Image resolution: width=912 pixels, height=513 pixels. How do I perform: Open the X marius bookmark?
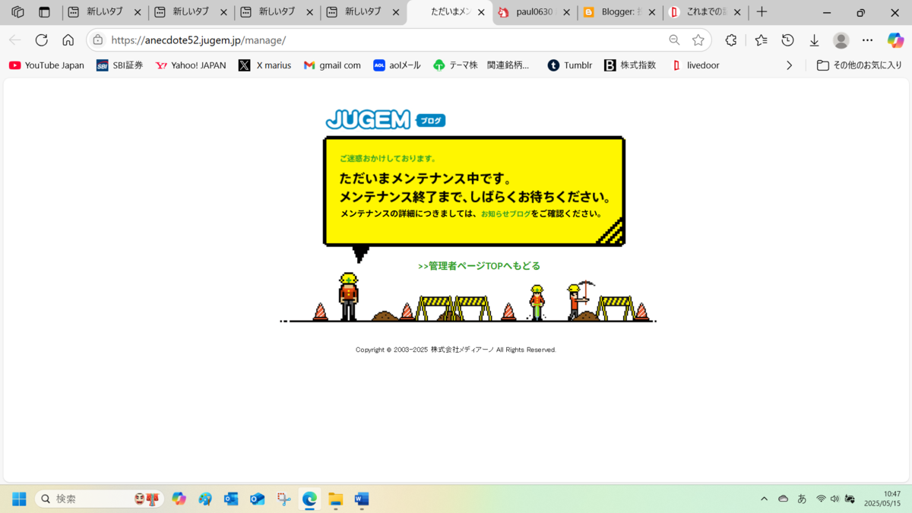coord(264,65)
